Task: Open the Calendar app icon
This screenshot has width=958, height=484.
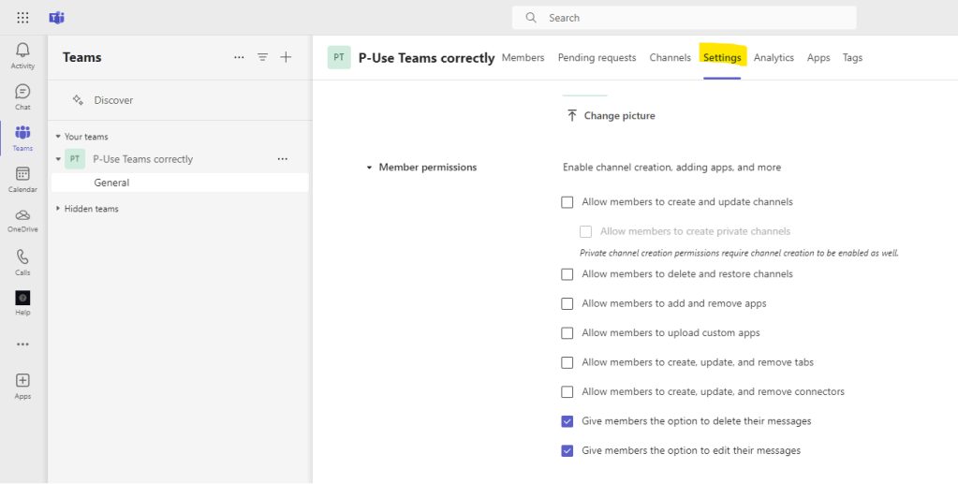Action: [22, 175]
